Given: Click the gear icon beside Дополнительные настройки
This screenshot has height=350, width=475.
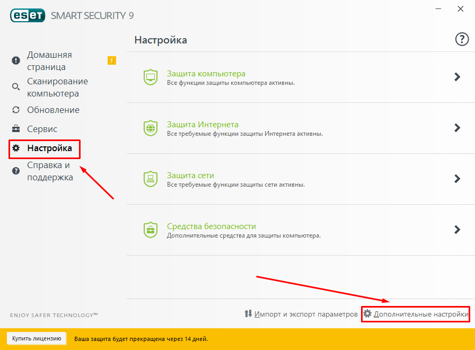Looking at the screenshot, I should point(367,314).
